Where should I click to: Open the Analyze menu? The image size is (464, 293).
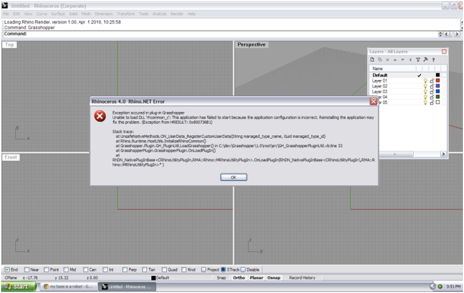[160, 14]
